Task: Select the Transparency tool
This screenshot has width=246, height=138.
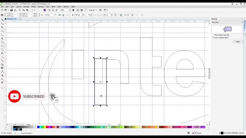Action: point(2,68)
